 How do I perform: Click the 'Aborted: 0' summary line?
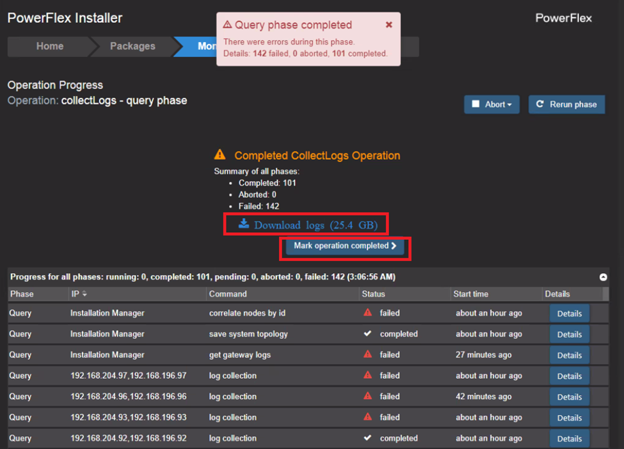(257, 194)
